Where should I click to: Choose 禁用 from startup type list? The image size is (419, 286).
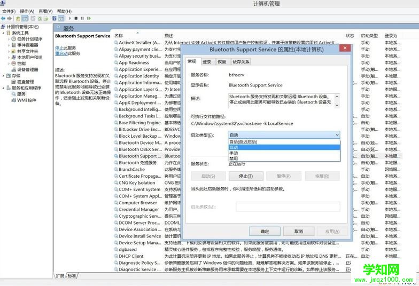[284, 158]
